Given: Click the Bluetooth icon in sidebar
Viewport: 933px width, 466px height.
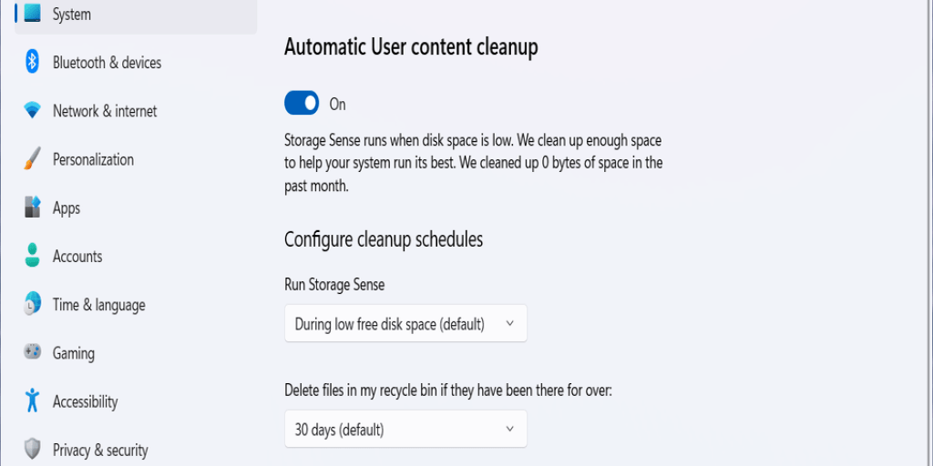Looking at the screenshot, I should [32, 62].
